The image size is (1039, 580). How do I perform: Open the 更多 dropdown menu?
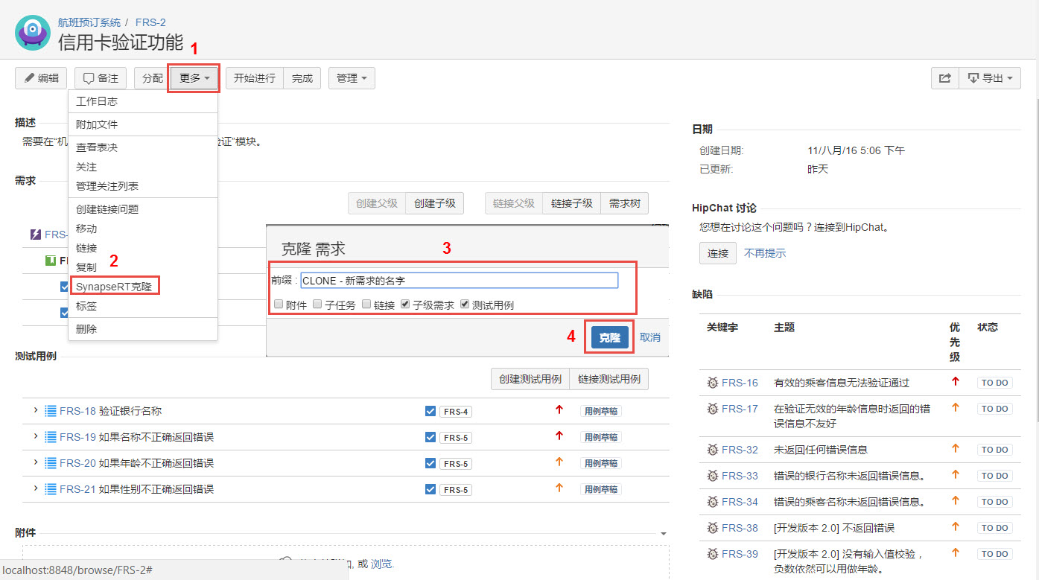(x=194, y=78)
